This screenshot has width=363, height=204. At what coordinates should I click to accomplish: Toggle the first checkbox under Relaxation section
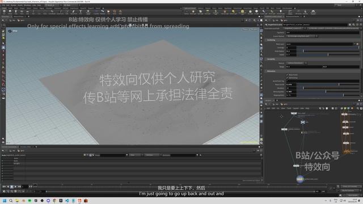pos(288,75)
